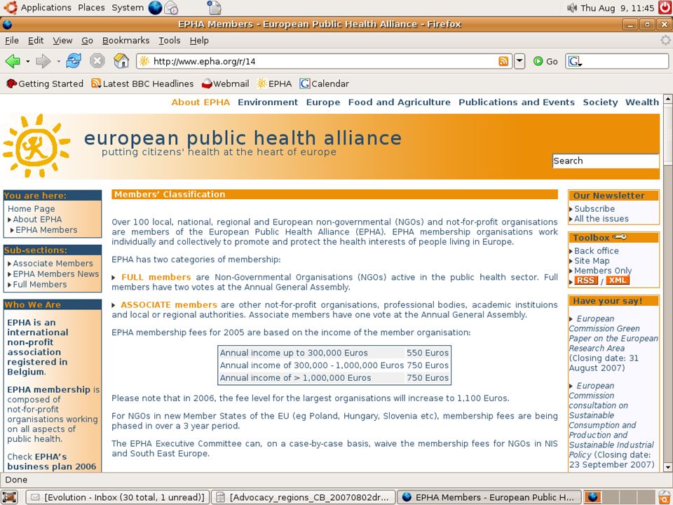Open the Help menu
This screenshot has width=673, height=505.
pos(199,41)
